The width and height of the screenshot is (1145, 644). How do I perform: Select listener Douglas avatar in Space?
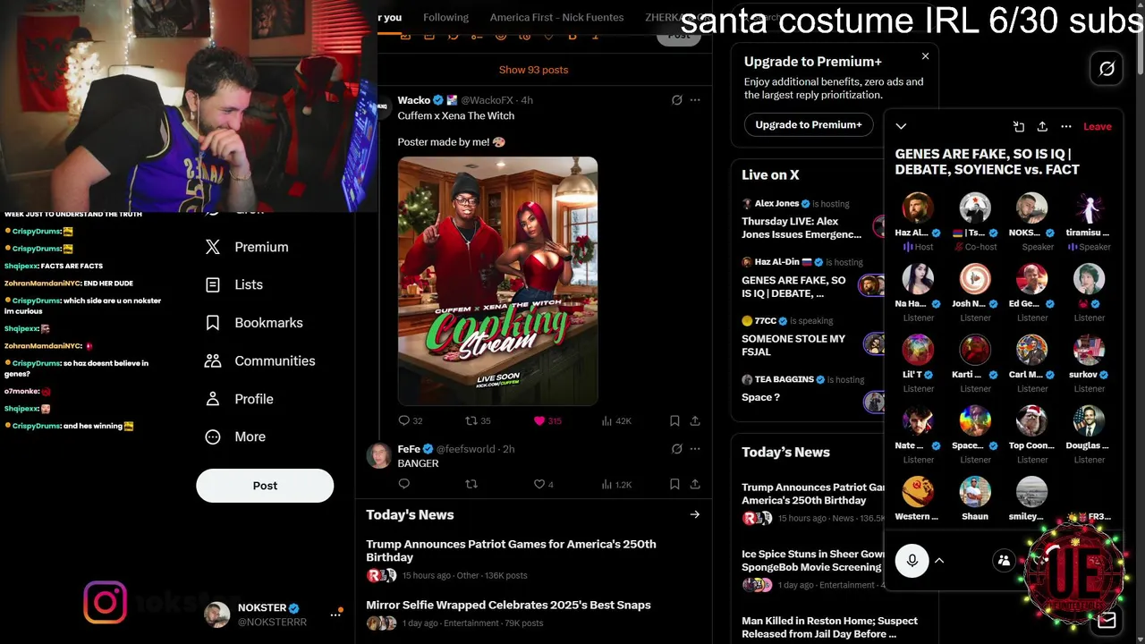click(x=1089, y=420)
